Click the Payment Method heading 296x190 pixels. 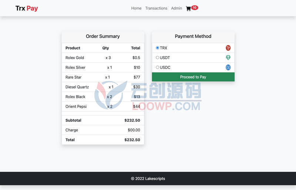[193, 36]
